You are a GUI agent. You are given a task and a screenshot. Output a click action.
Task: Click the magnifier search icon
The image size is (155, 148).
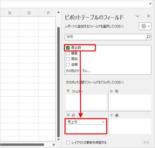point(148,37)
